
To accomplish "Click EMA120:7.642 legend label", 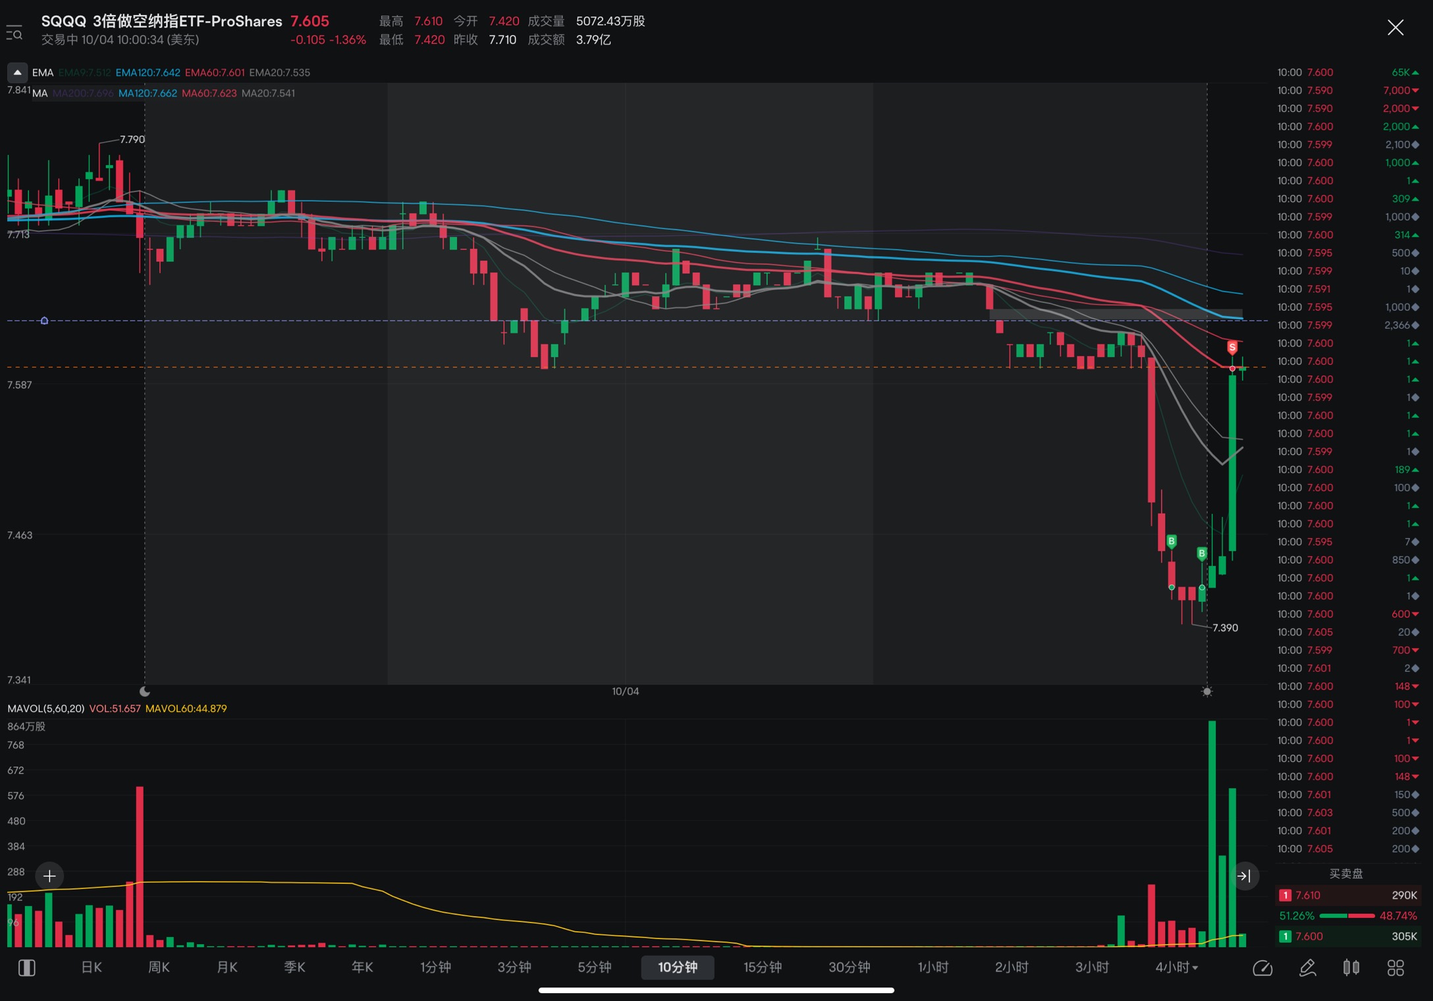I will [x=148, y=72].
